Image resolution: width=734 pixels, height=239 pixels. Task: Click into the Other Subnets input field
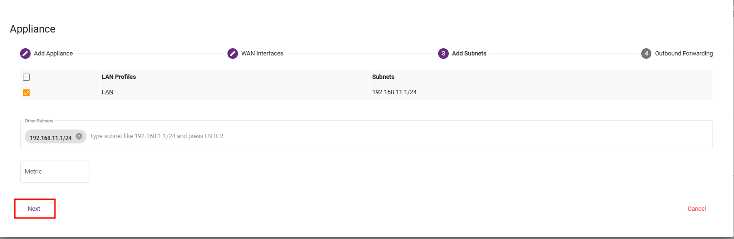click(x=382, y=136)
